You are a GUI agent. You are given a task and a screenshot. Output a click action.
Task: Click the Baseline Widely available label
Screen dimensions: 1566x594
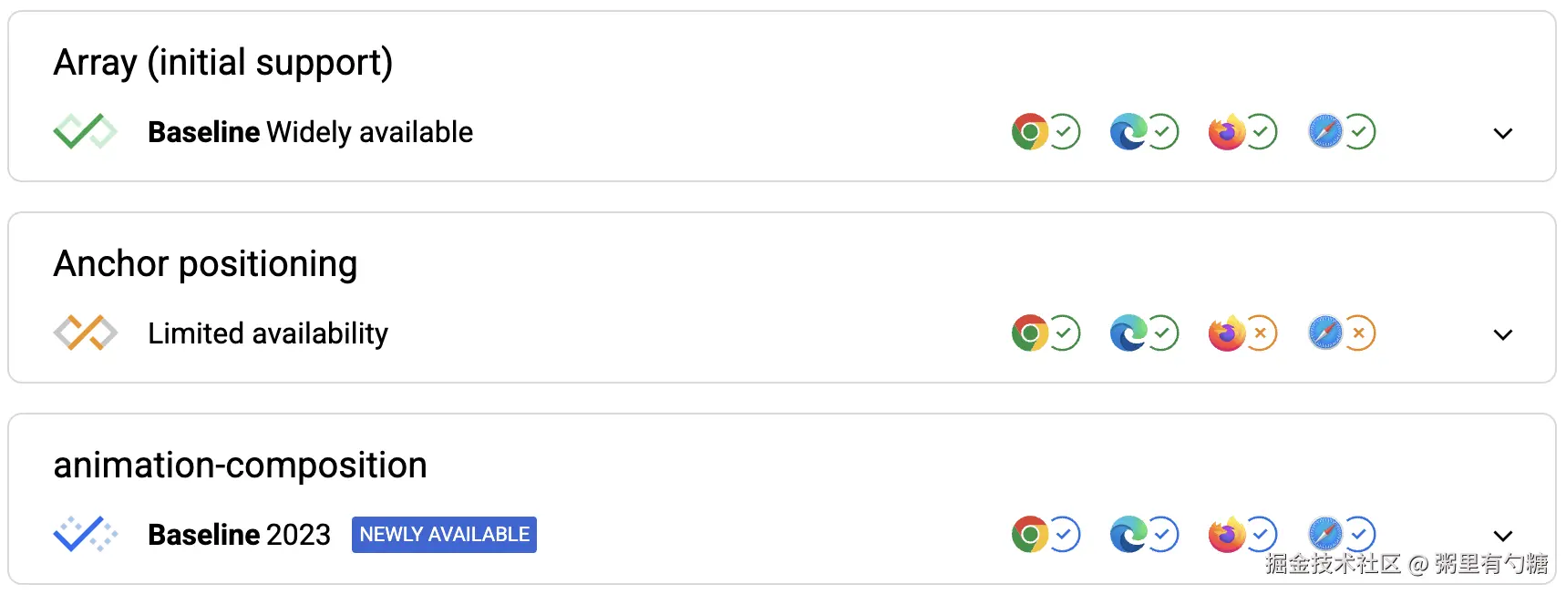tap(310, 132)
